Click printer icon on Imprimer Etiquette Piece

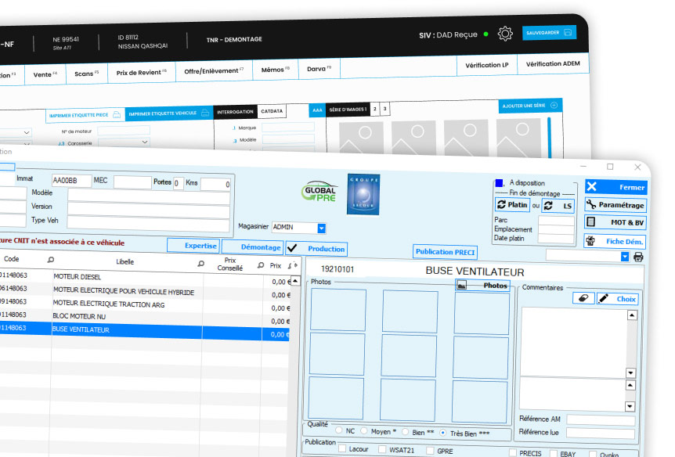pyautogui.click(x=117, y=114)
